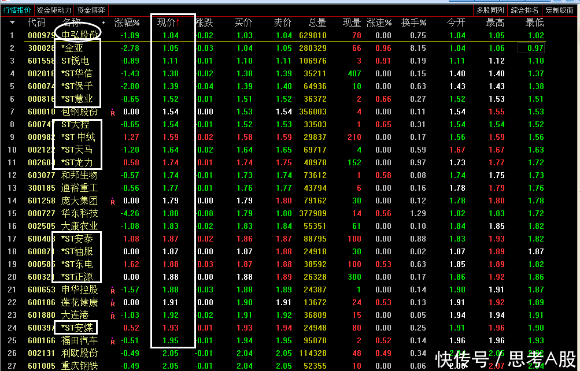Click the R marker beside 庞大集团
Screen dimensions: 580x371
tap(113, 201)
